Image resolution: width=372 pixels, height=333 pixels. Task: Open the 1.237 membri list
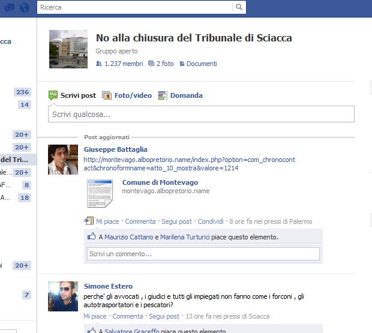[x=124, y=64]
